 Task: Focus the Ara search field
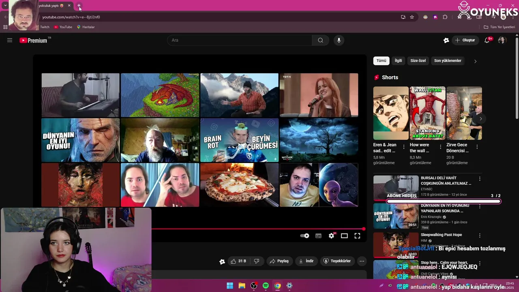pos(239,40)
